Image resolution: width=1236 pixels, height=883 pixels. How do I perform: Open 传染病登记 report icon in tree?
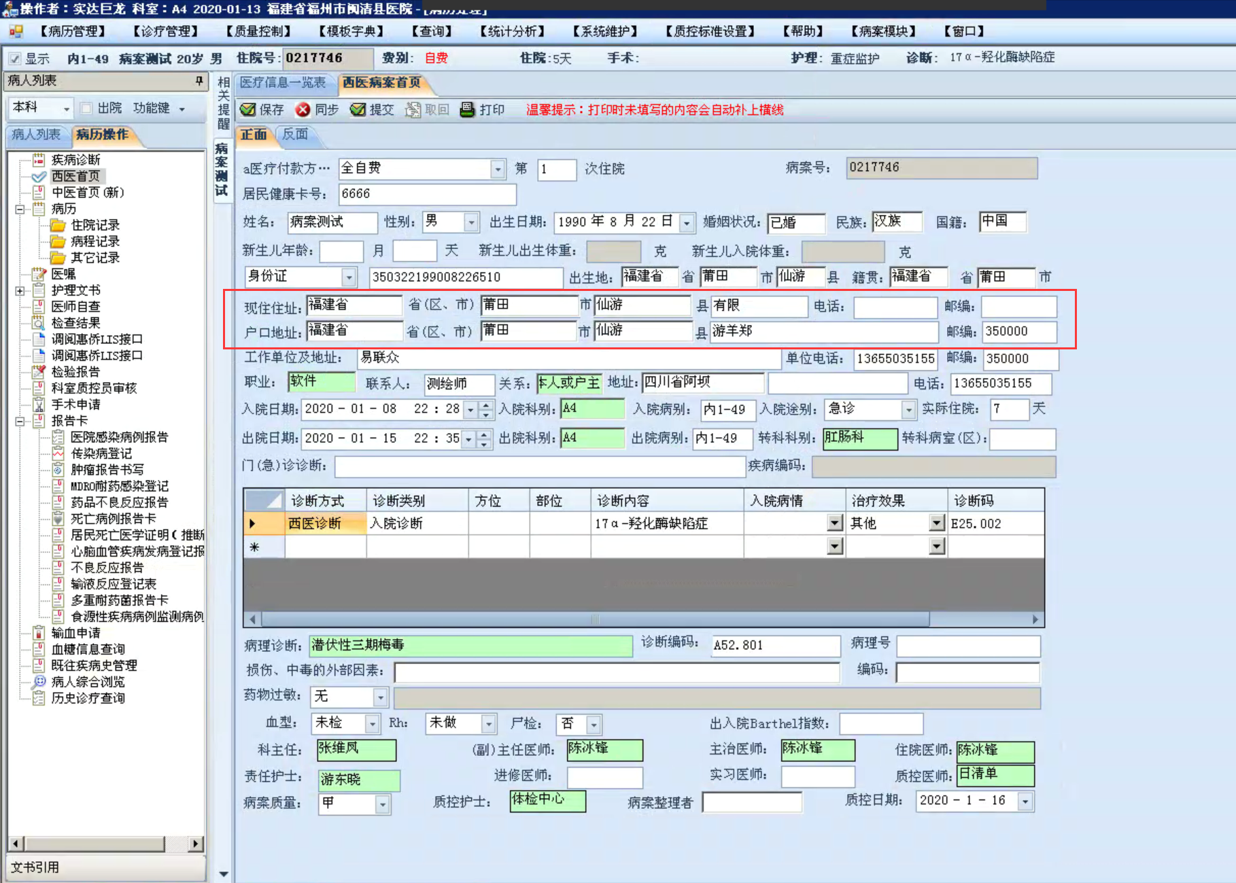coord(58,453)
